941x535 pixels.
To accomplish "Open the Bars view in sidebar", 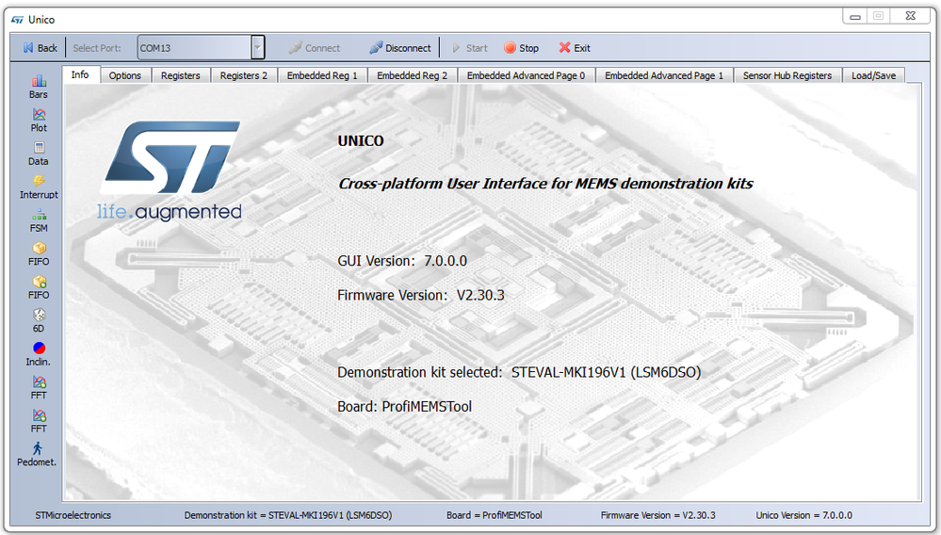I will tap(39, 87).
